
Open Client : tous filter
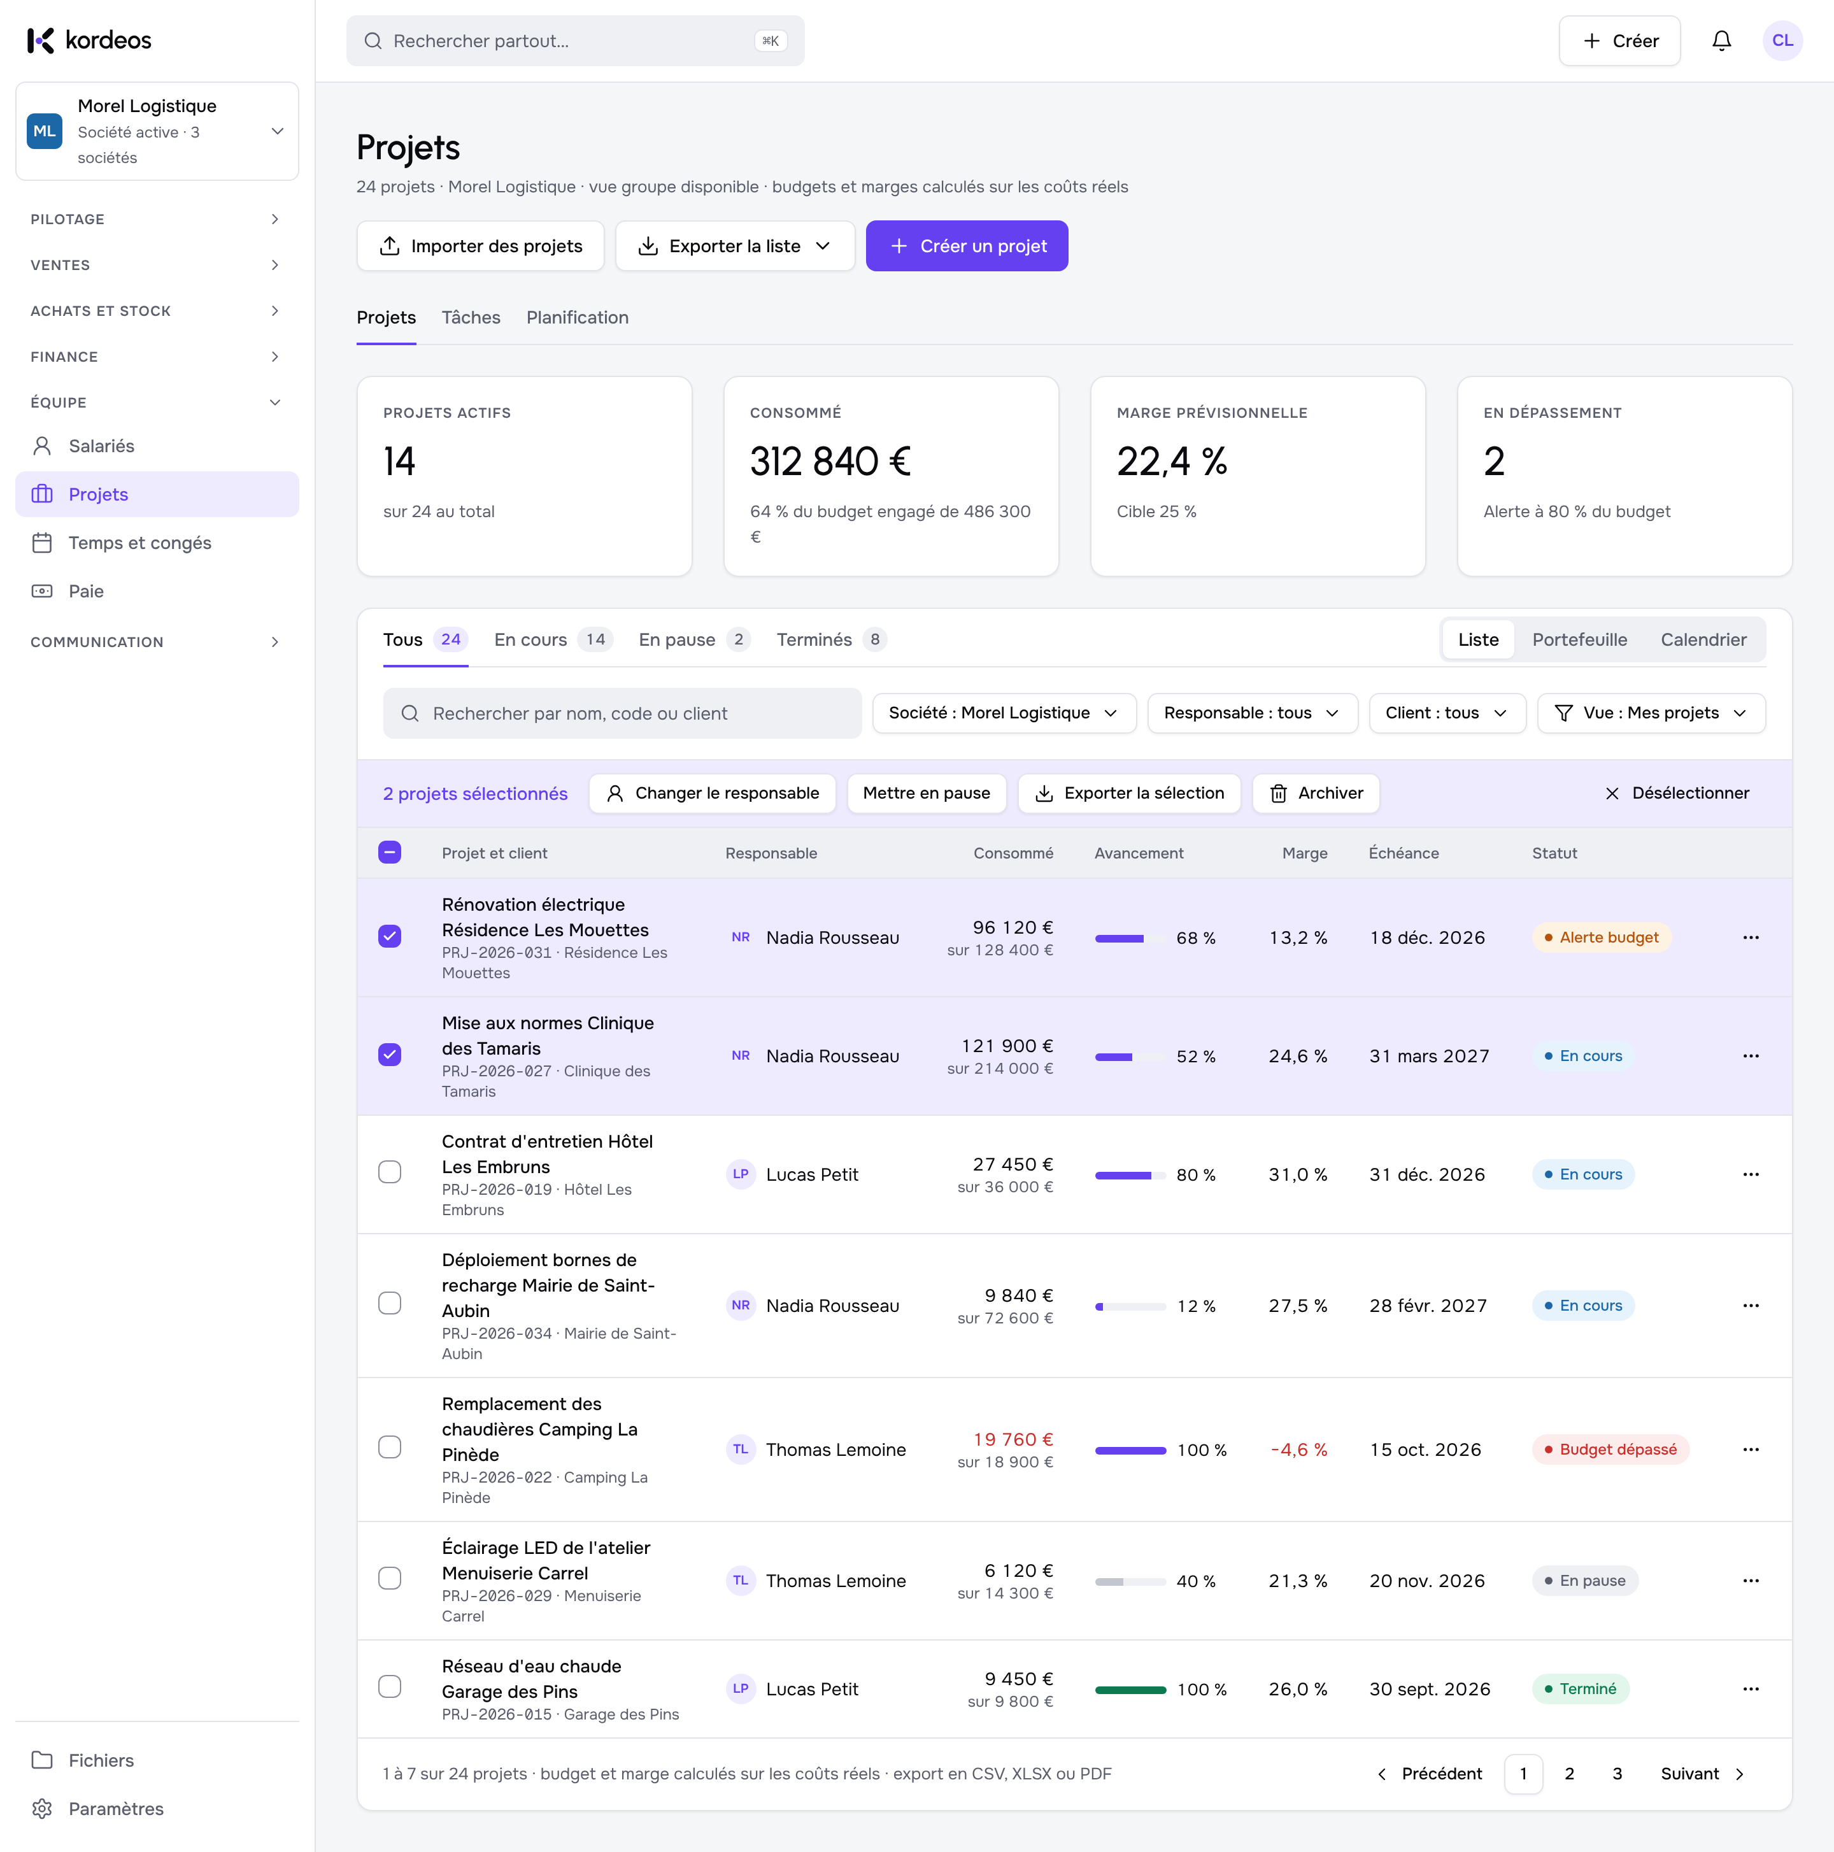click(1447, 713)
